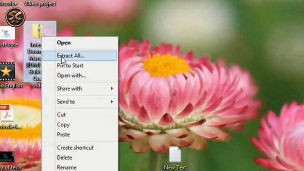Expand the Share with submenu
304x171 pixels.
click(x=80, y=89)
